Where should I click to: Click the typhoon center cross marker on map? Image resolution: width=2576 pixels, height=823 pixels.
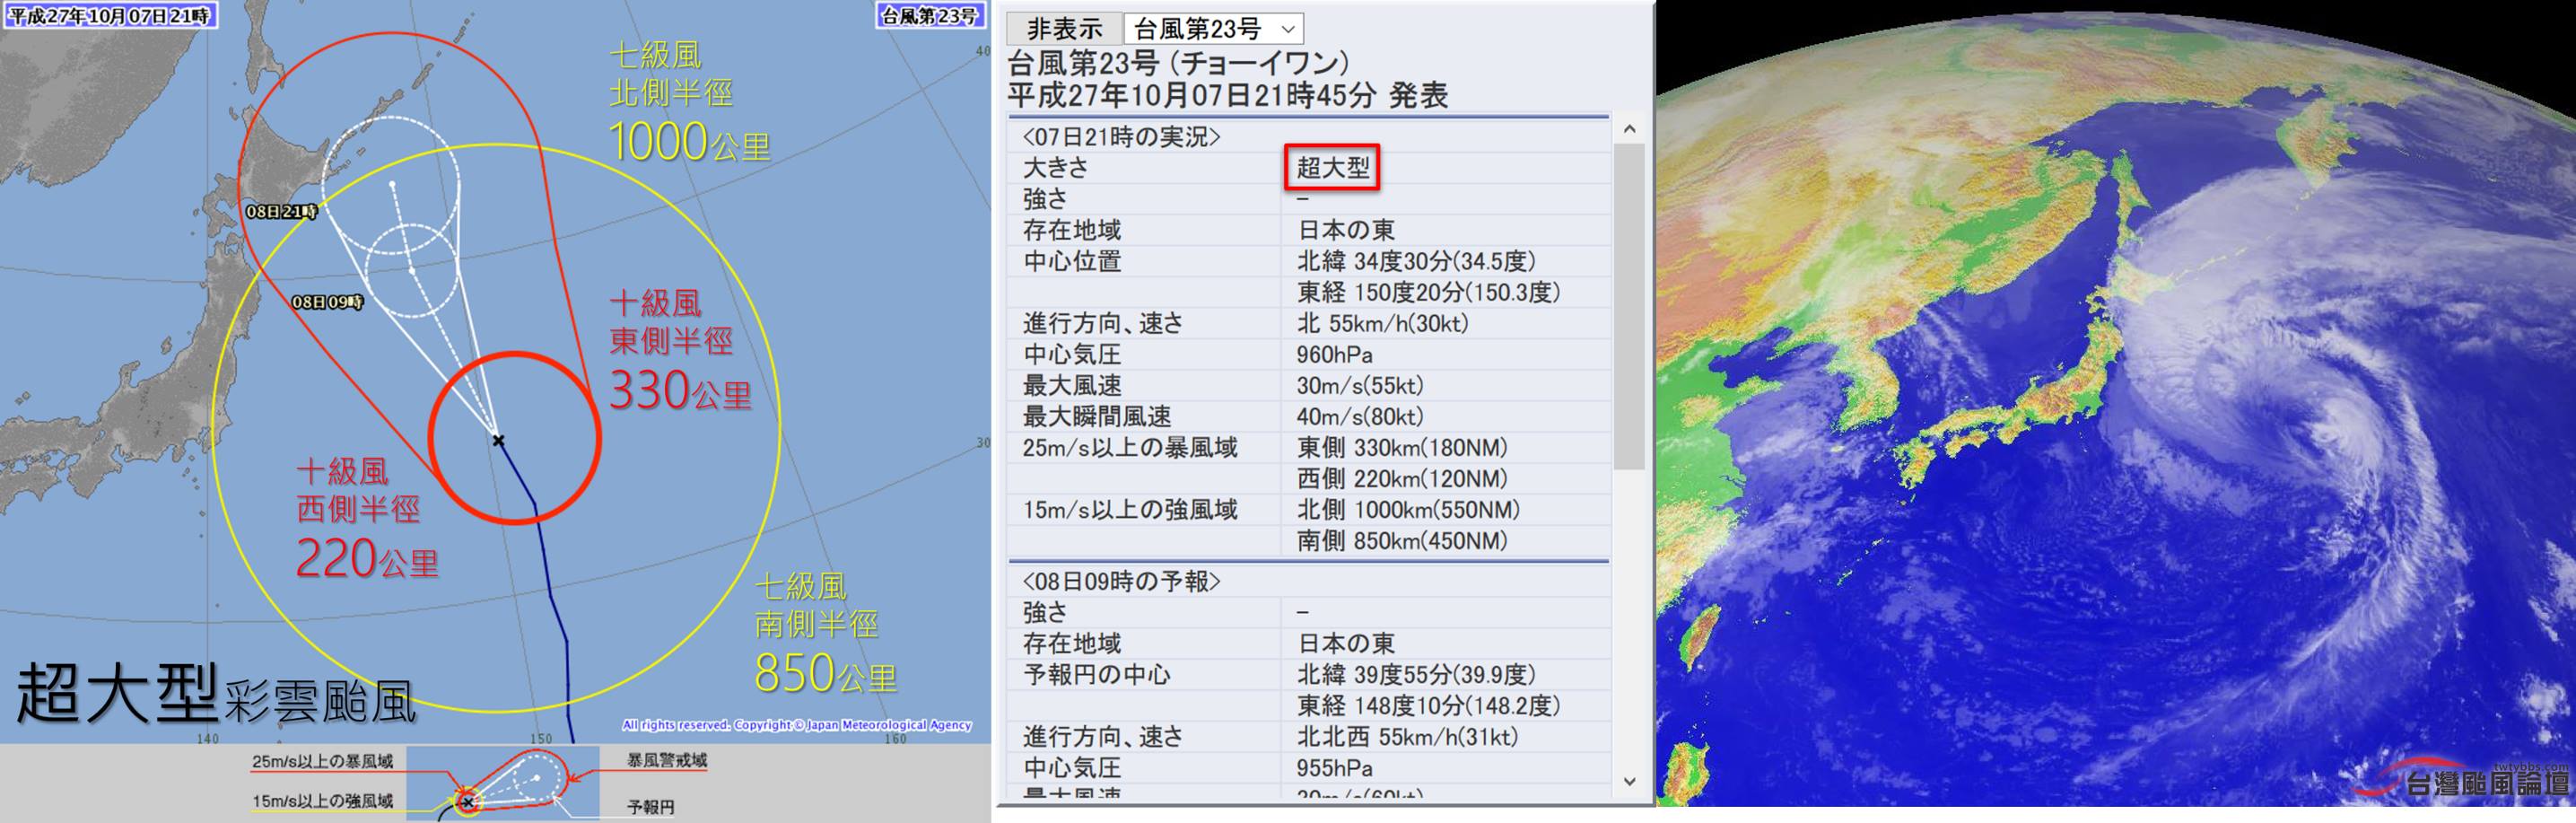coord(498,440)
